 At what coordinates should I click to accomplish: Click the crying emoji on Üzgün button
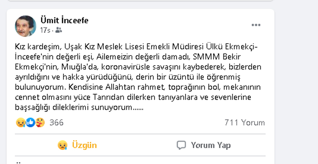63,145
